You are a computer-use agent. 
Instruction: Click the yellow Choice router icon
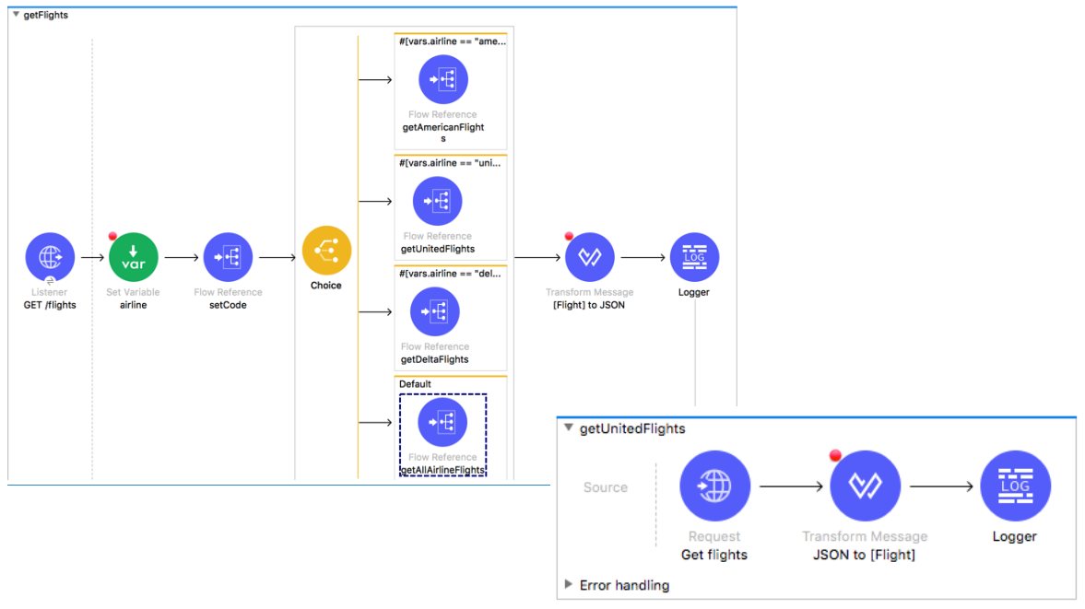point(326,251)
